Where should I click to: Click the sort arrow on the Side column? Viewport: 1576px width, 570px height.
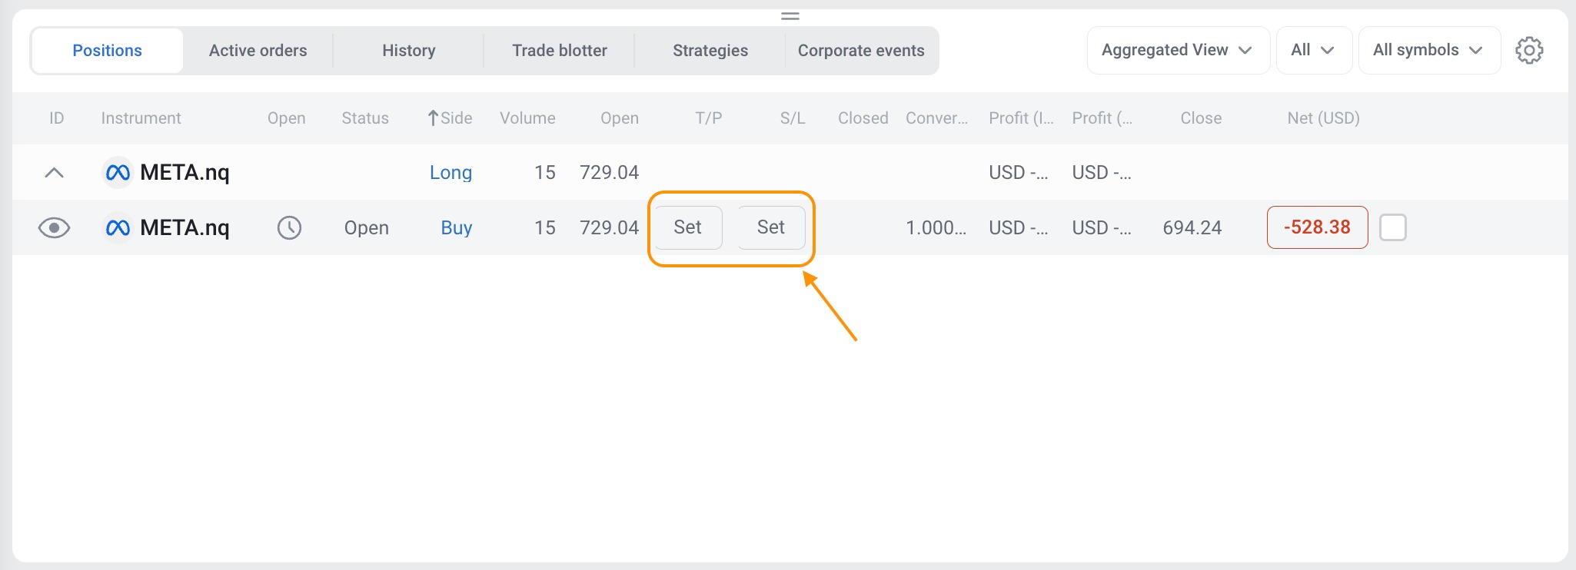click(434, 118)
